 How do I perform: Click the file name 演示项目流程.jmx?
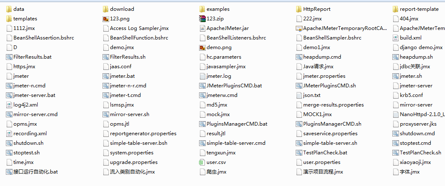[323, 172]
